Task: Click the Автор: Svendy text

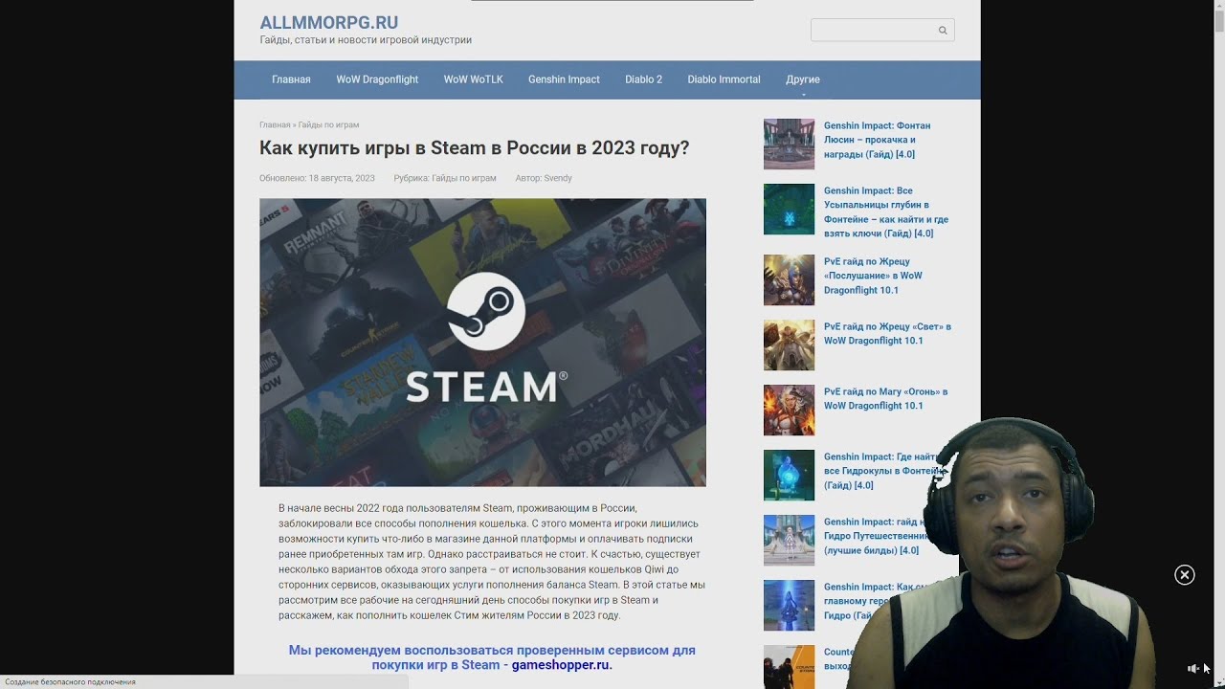Action: pyautogui.click(x=544, y=178)
